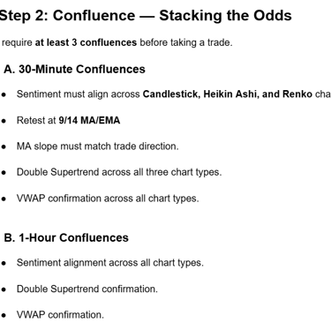The height and width of the screenshot is (323, 331).
Task: Click the bold 9/14 MA/EMA text
Action: [x=89, y=120]
